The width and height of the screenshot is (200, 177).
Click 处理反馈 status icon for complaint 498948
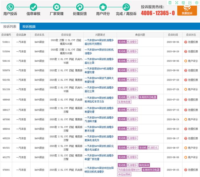coord(186,100)
